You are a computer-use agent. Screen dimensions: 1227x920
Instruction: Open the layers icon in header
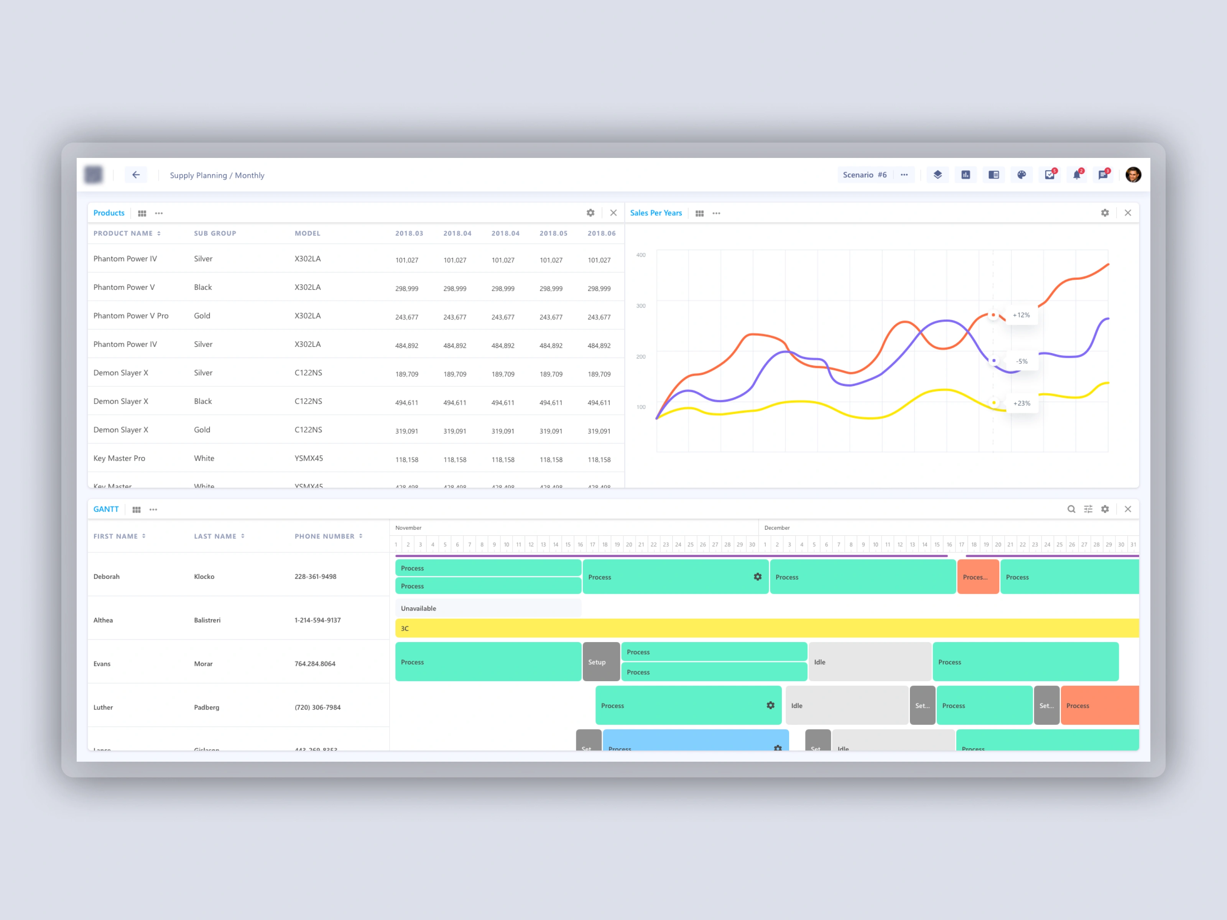pos(938,175)
